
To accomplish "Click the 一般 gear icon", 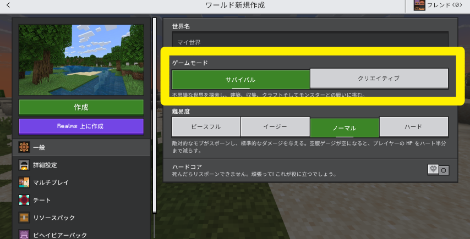I will 24,147.
